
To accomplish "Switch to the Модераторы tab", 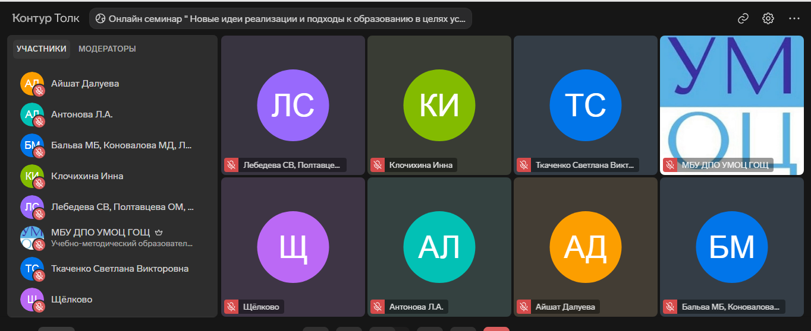I will click(107, 49).
